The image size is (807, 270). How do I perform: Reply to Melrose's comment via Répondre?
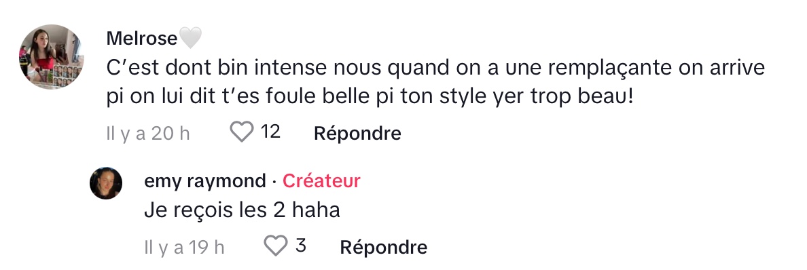pos(357,133)
